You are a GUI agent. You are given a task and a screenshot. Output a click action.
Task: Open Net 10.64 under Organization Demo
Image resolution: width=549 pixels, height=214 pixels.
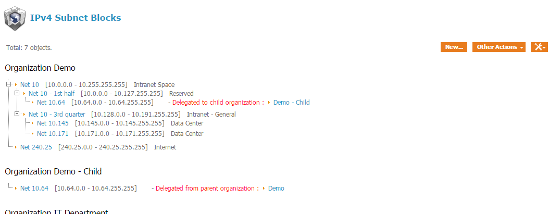[51, 103]
